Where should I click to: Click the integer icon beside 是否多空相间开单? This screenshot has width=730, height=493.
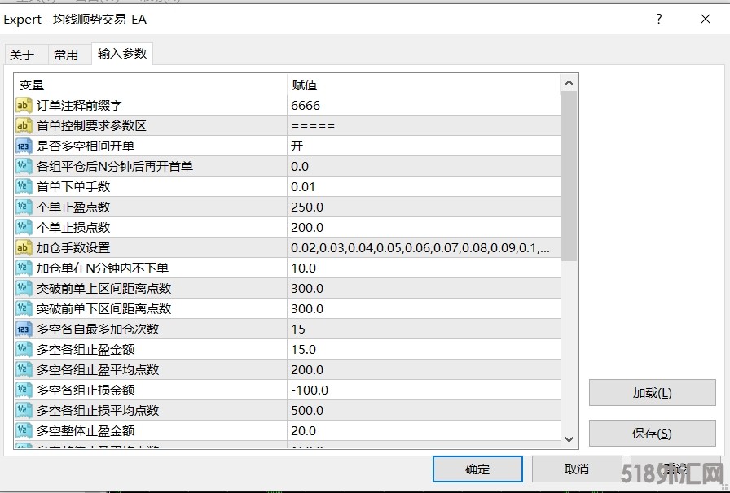click(x=24, y=146)
